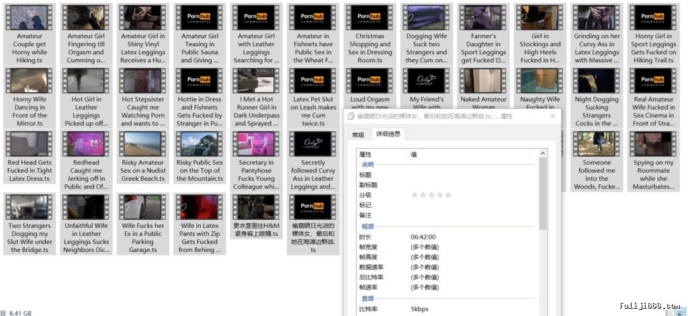Select the Farmer's Daughter in Sport Leggings file
Viewport: 688px width, 316px height.
click(x=483, y=34)
